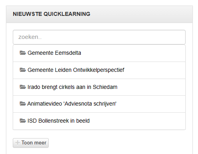Viewport: 198px width, 154px height.
Task: Select the Gemeente Leiden list row
Action: pos(99,70)
